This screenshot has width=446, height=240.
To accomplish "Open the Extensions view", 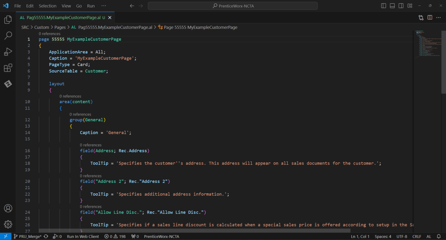I will pyautogui.click(x=8, y=68).
